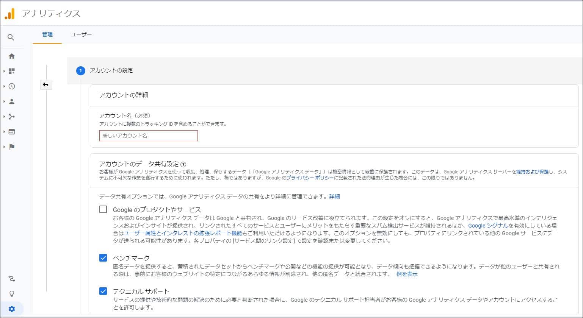
Task: Click the ベンチマーク label text
Action: point(131,258)
